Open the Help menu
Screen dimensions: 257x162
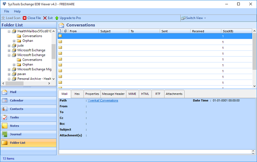coord(17,11)
